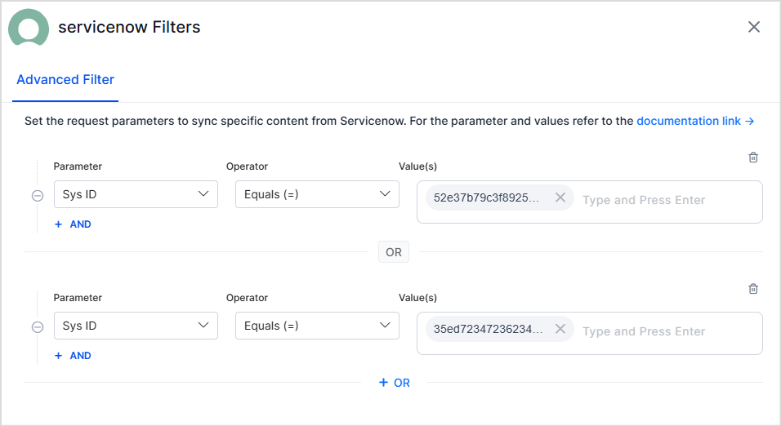
Task: Expand the second Operator Equals dropdown
Action: (x=317, y=326)
